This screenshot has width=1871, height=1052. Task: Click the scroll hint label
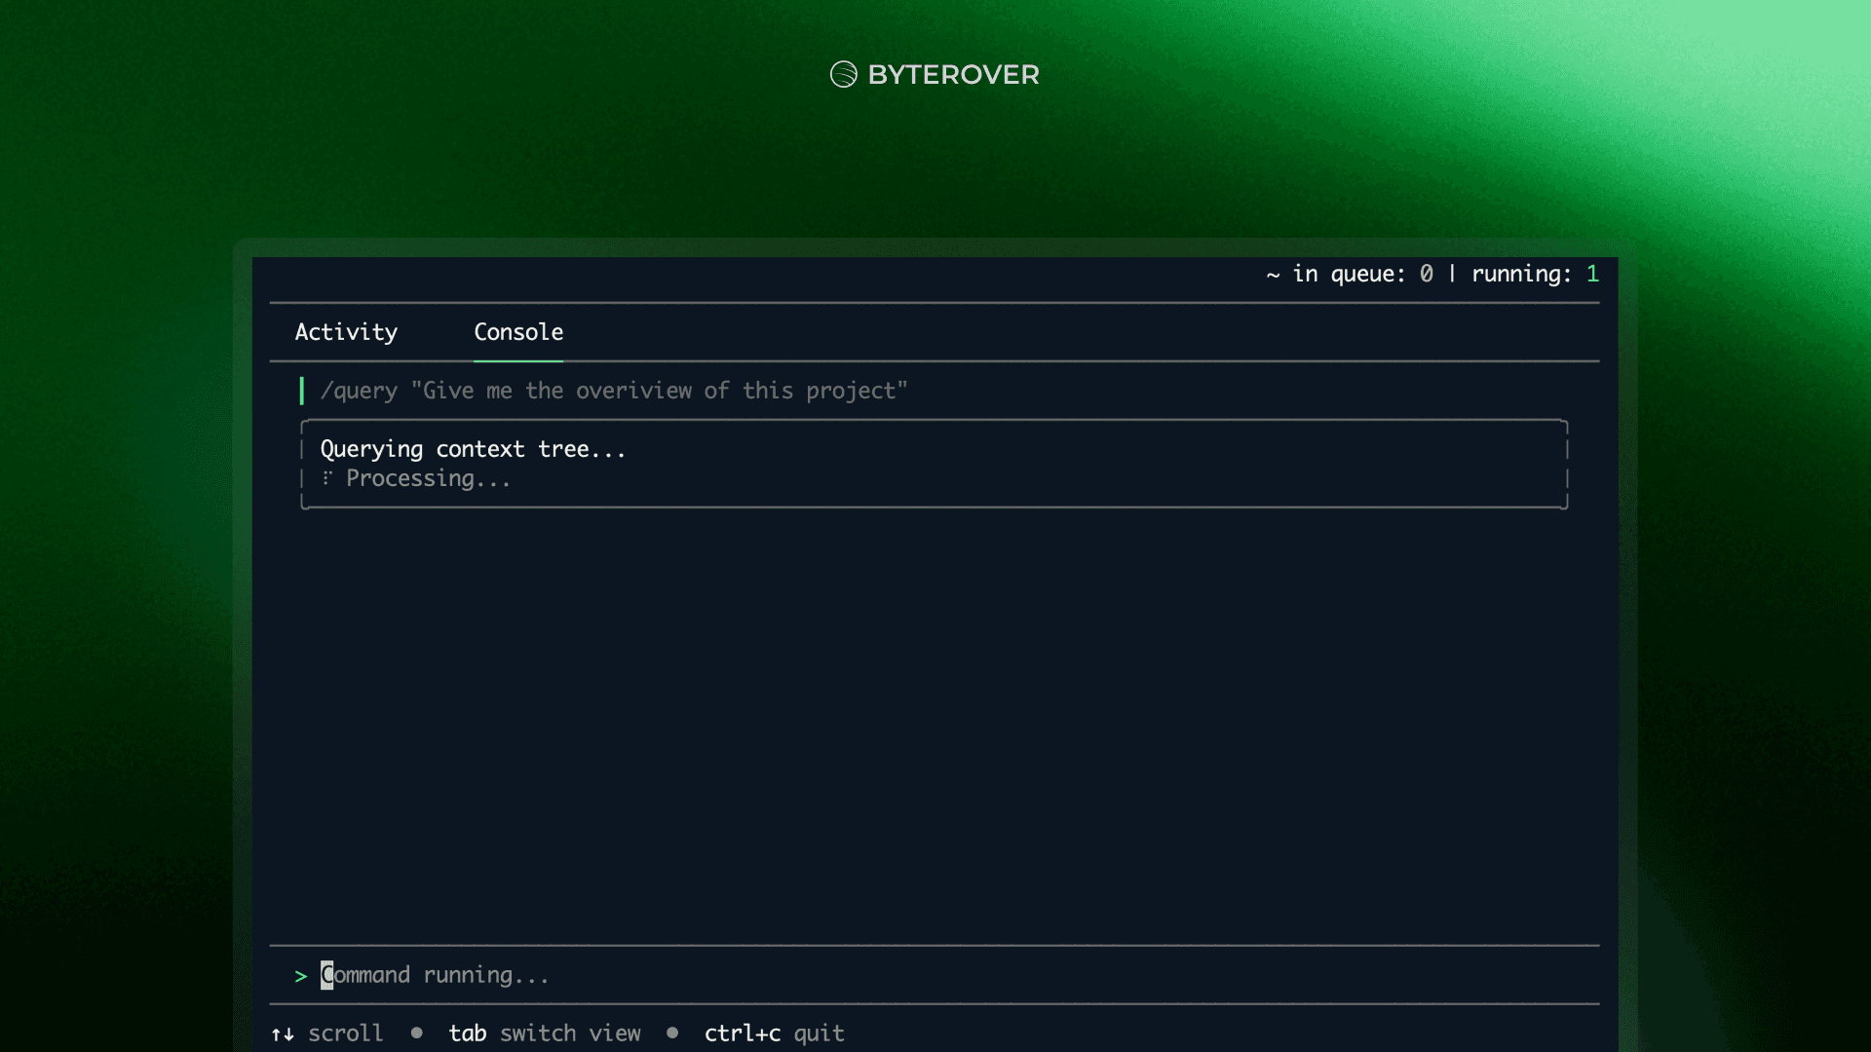(346, 1033)
